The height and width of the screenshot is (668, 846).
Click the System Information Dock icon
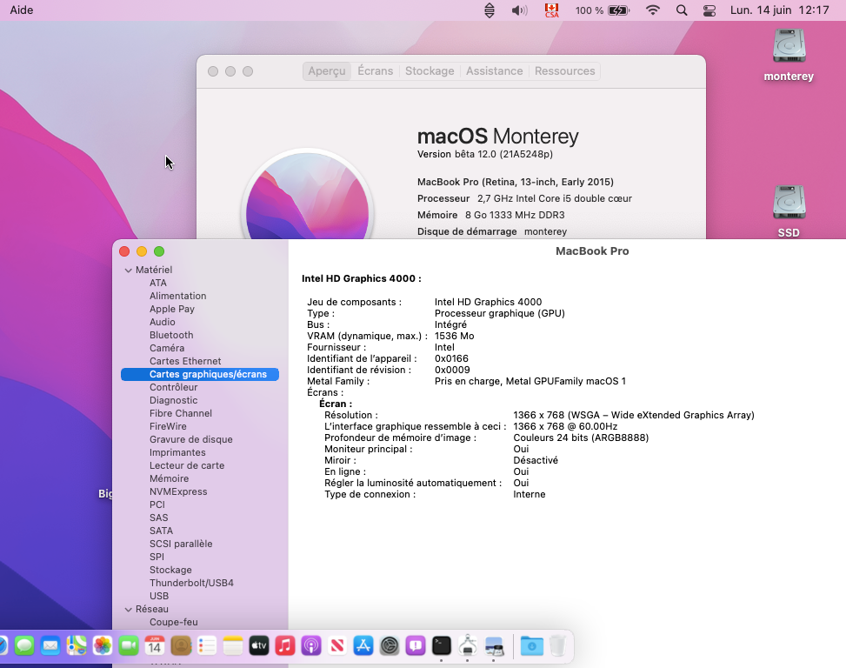(x=468, y=645)
